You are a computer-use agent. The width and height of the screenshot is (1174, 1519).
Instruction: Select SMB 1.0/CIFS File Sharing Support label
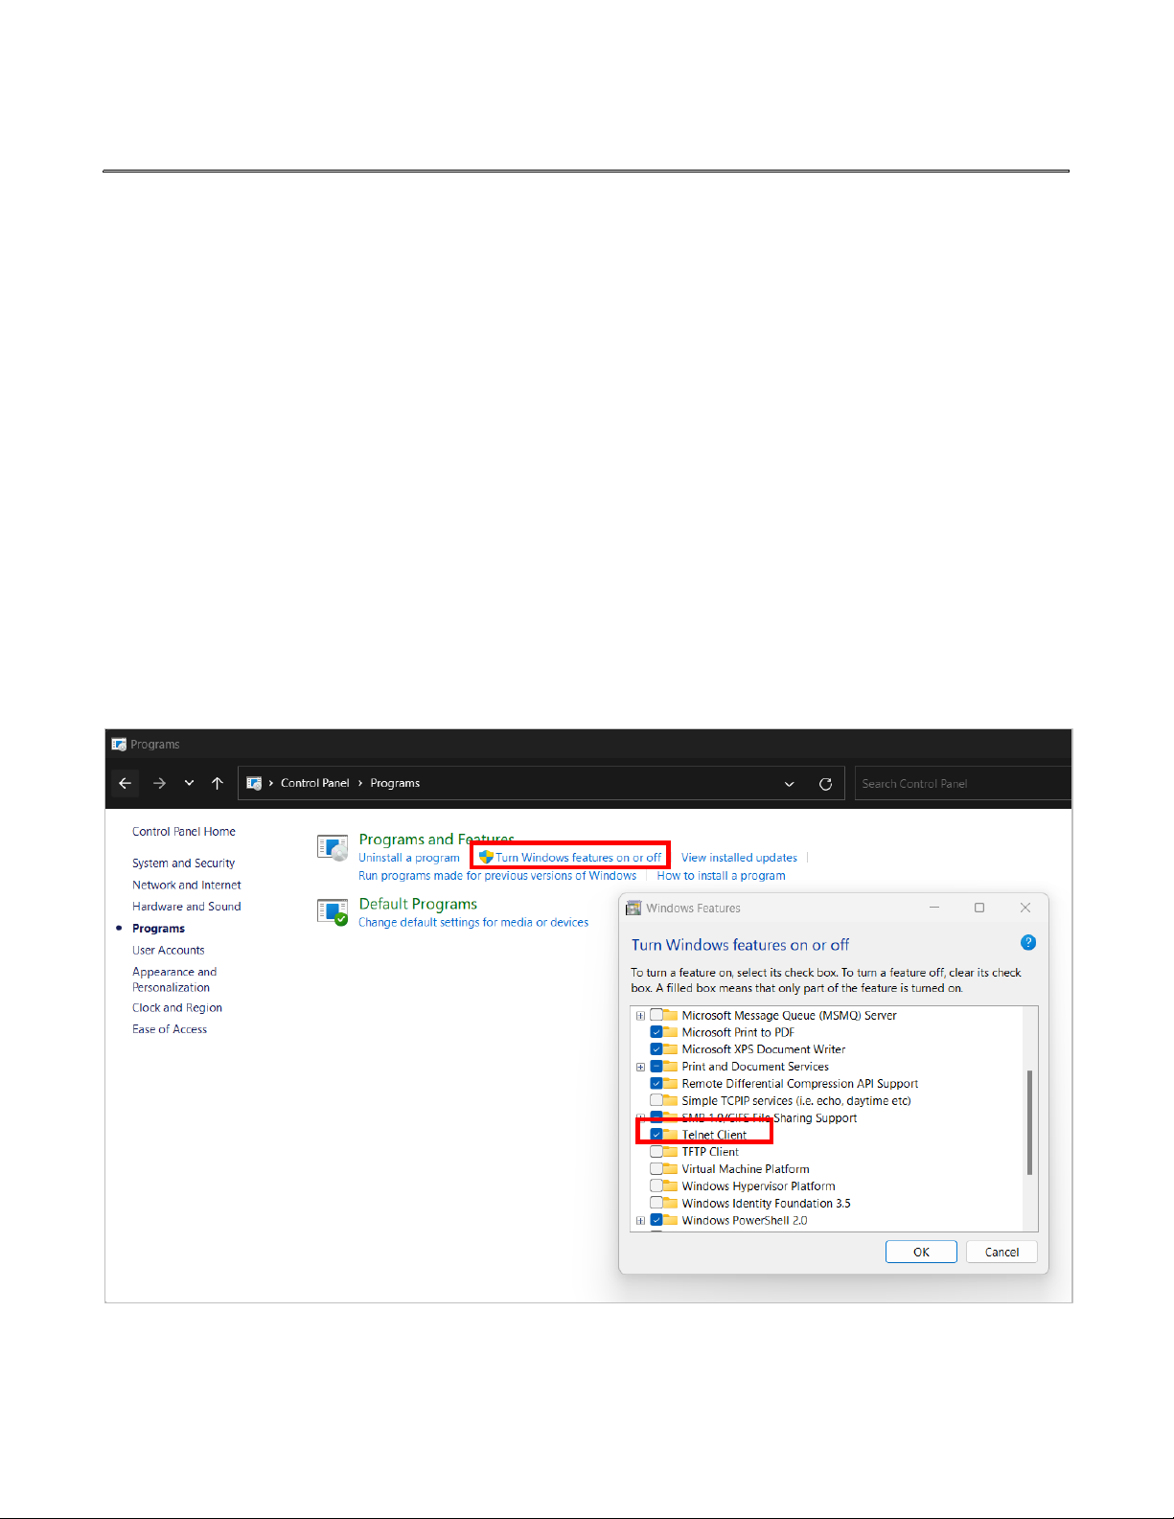(769, 1118)
